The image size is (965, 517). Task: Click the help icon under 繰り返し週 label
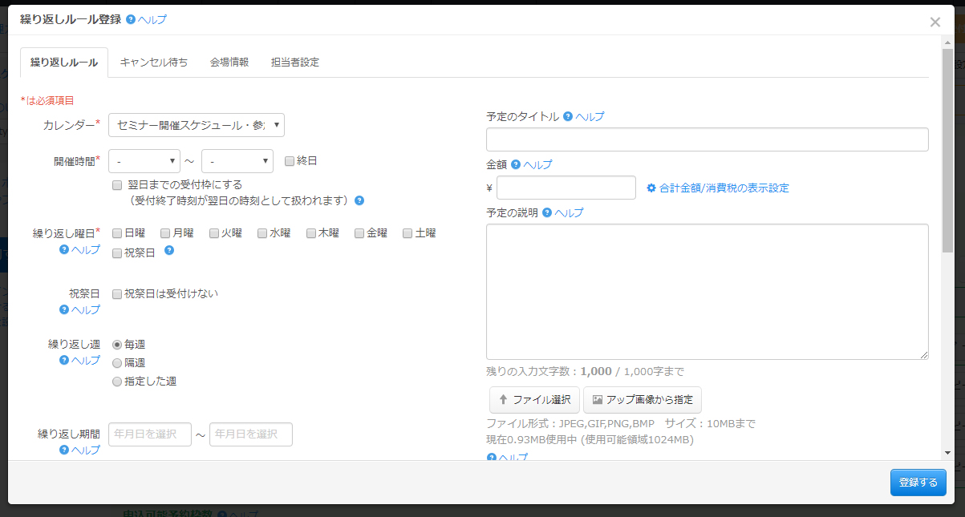64,360
